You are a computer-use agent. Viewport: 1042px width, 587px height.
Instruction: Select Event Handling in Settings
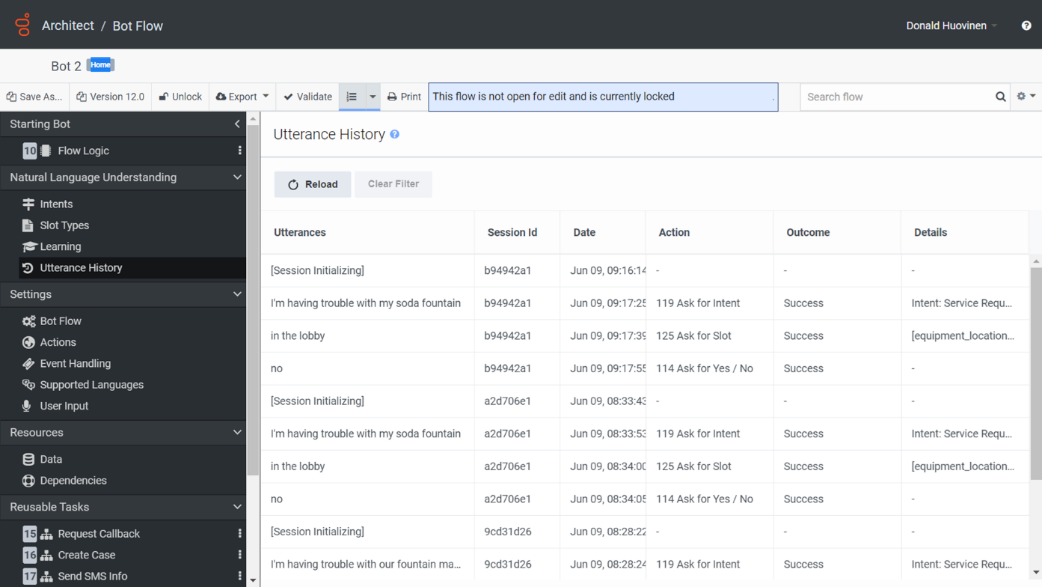pyautogui.click(x=75, y=363)
